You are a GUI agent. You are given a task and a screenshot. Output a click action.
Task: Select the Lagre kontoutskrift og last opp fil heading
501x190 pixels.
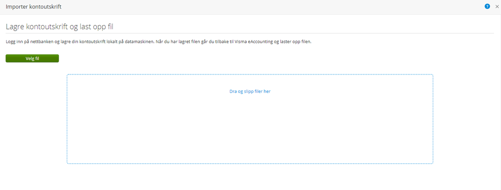pyautogui.click(x=60, y=27)
